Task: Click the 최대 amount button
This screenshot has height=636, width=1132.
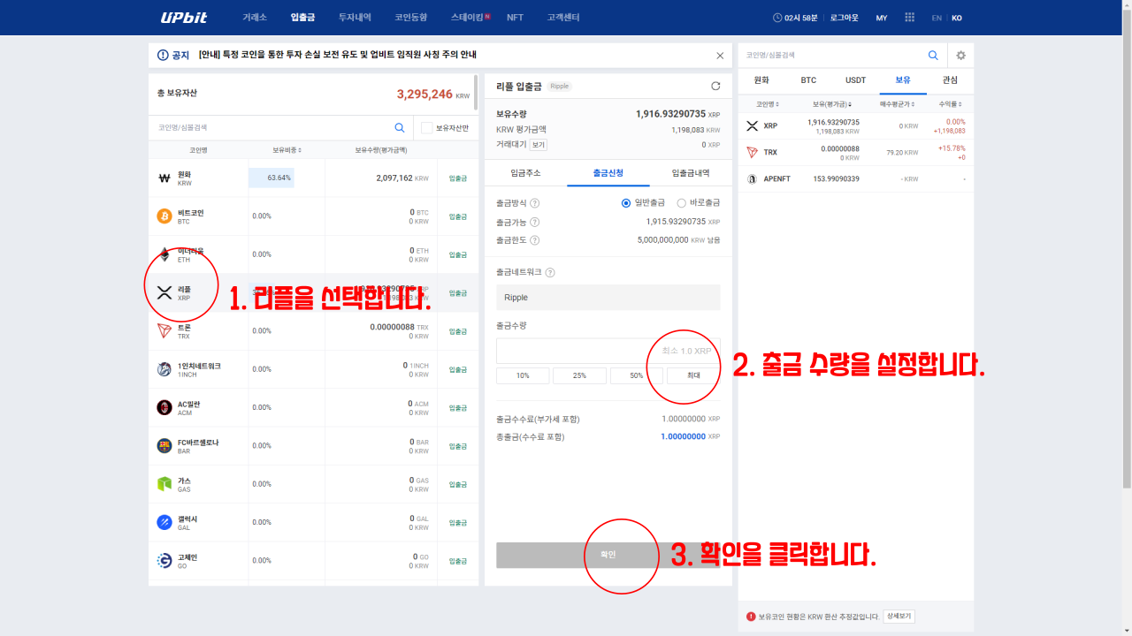Action: 694,375
